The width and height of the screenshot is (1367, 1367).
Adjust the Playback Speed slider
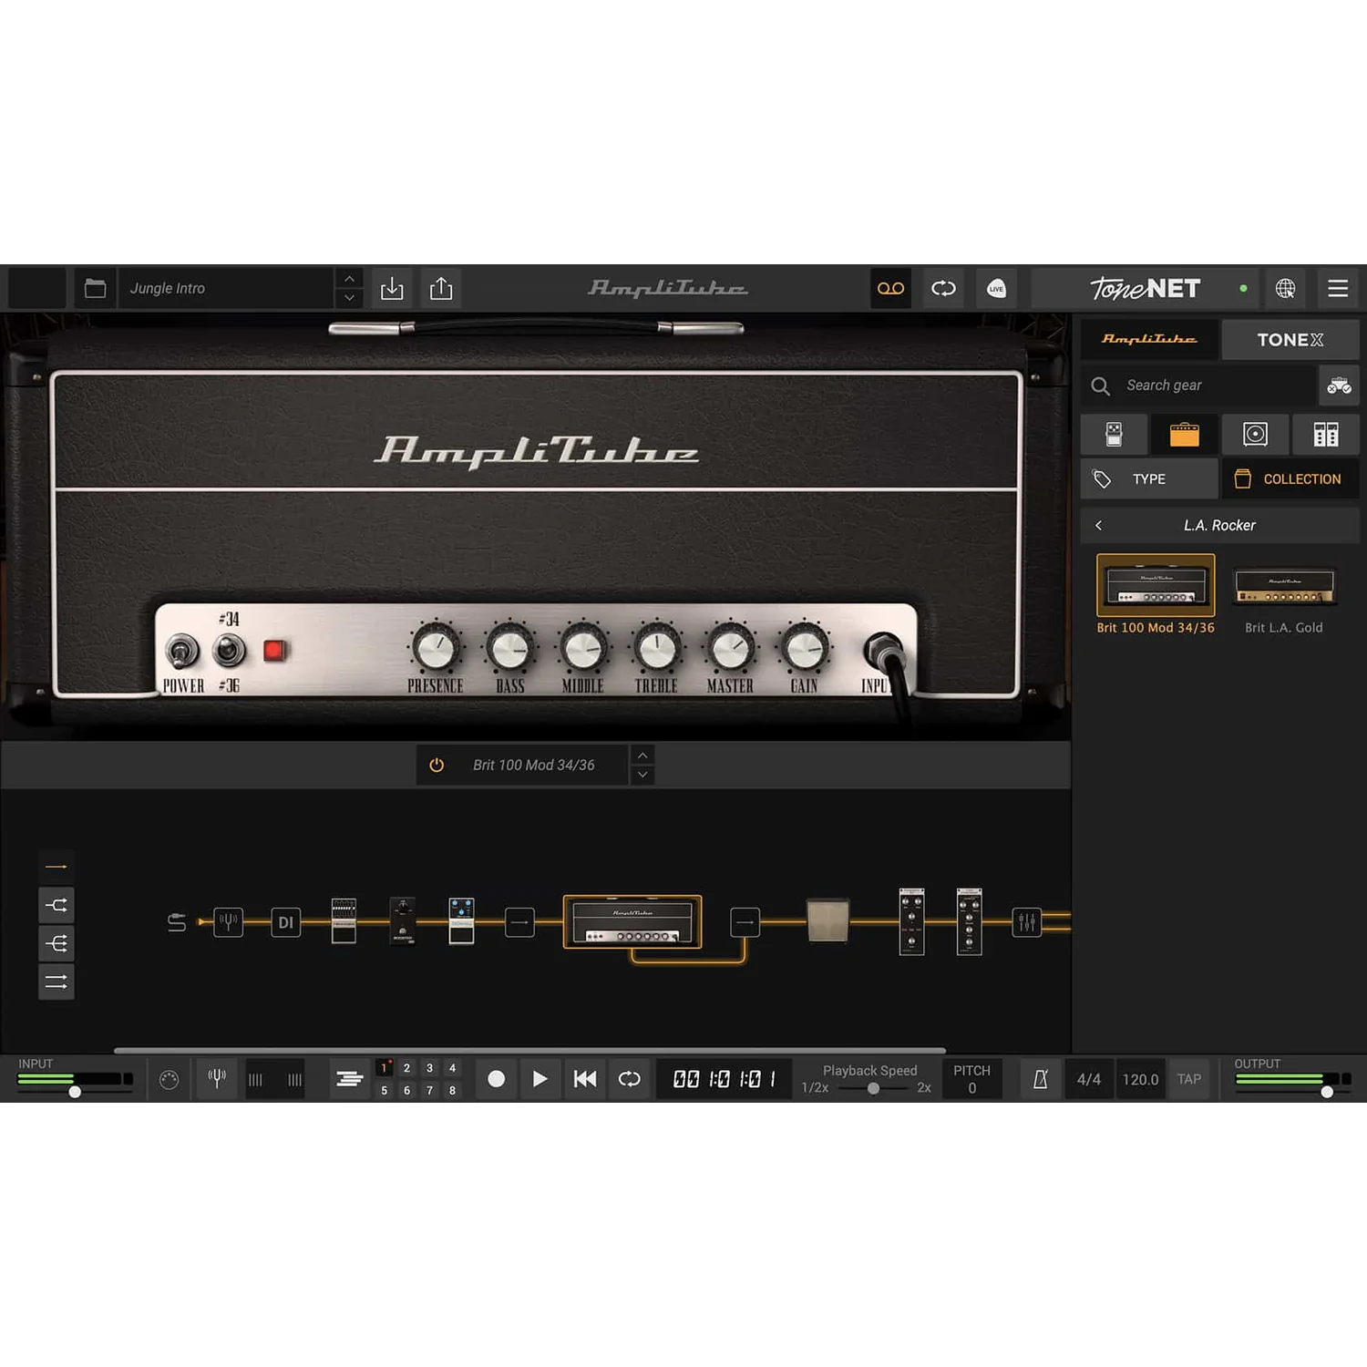(x=872, y=1088)
